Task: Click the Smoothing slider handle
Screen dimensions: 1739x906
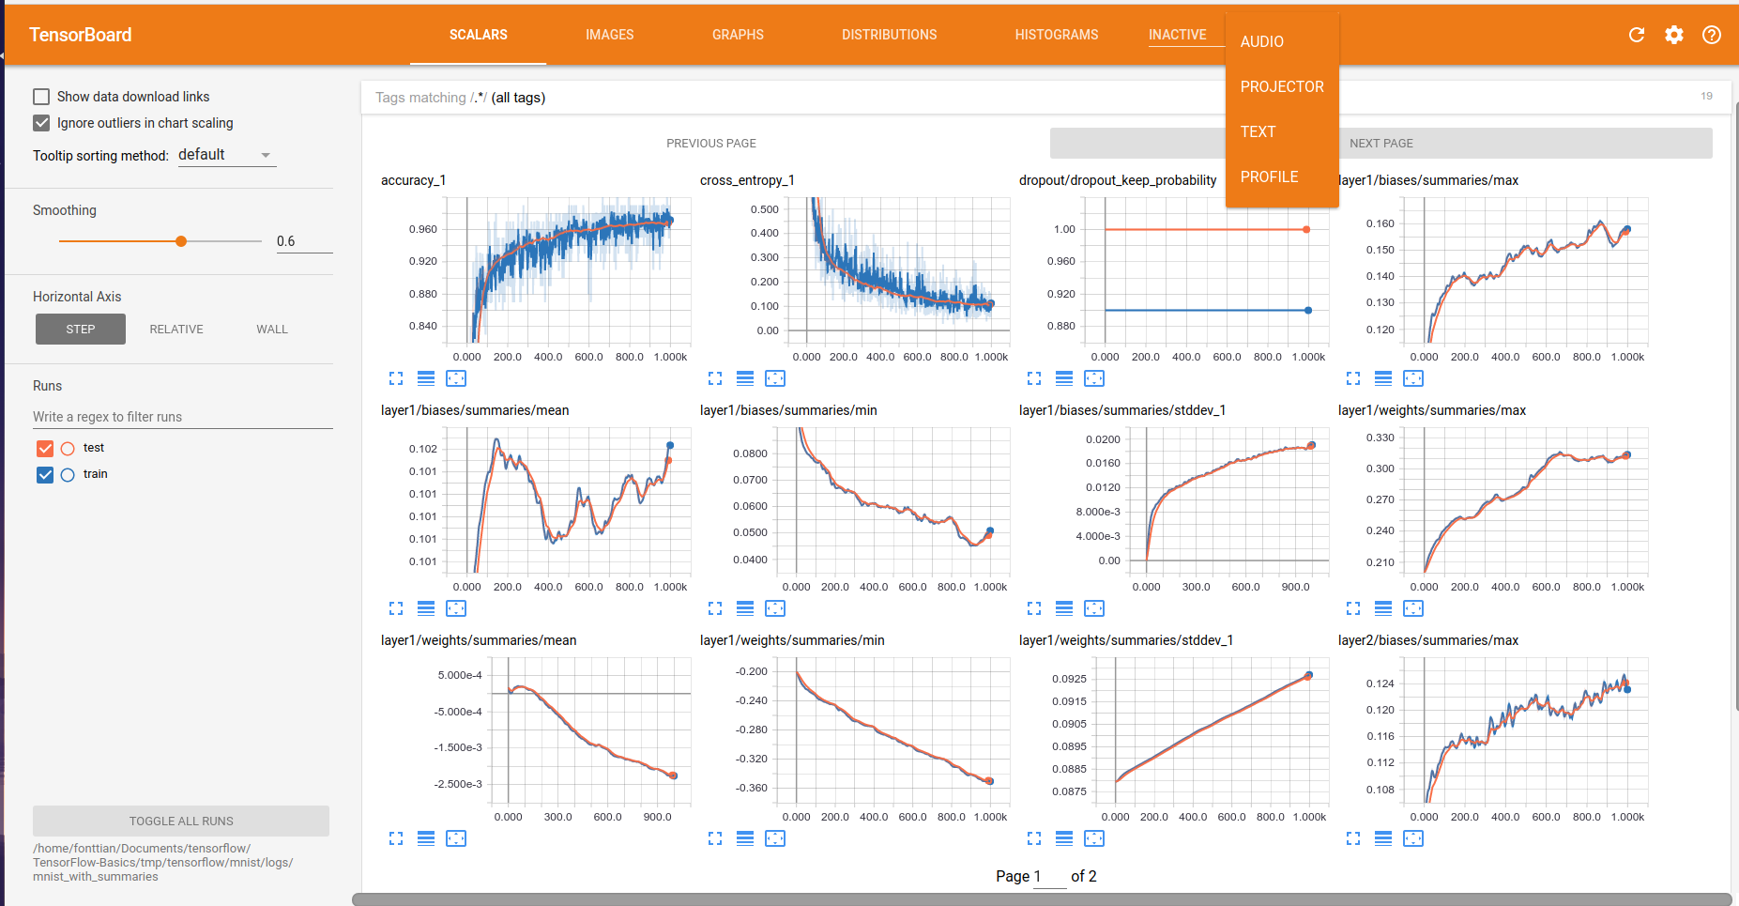Action: (x=181, y=241)
